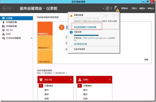Select 所有服务器 in the sidebar

point(16,26)
